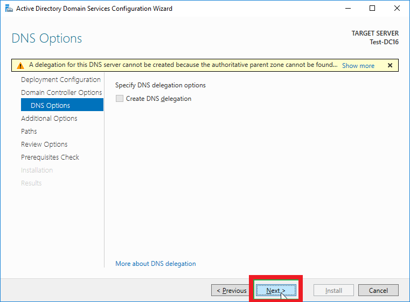The width and height of the screenshot is (410, 302).
Task: Click the Installation step label
Action: tap(37, 170)
